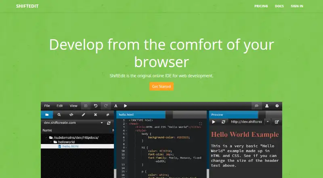
Task: Click the empty tab next to hello.html
Action: [x=189, y=114]
